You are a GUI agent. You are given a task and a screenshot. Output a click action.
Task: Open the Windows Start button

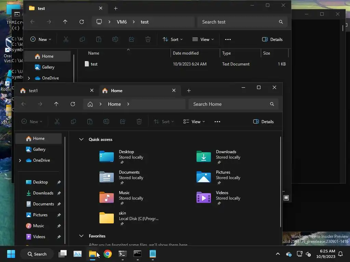click(11, 254)
